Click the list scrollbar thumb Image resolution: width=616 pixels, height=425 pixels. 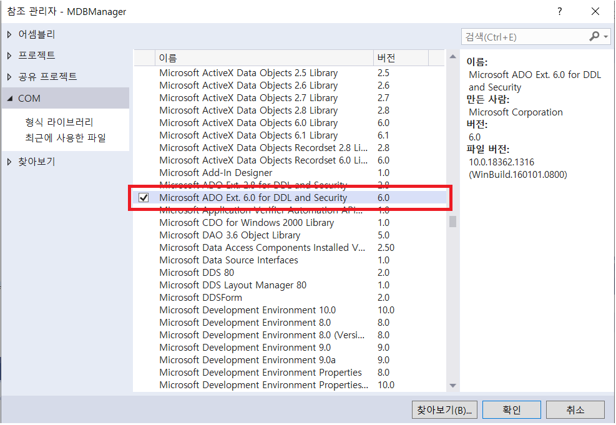point(452,222)
